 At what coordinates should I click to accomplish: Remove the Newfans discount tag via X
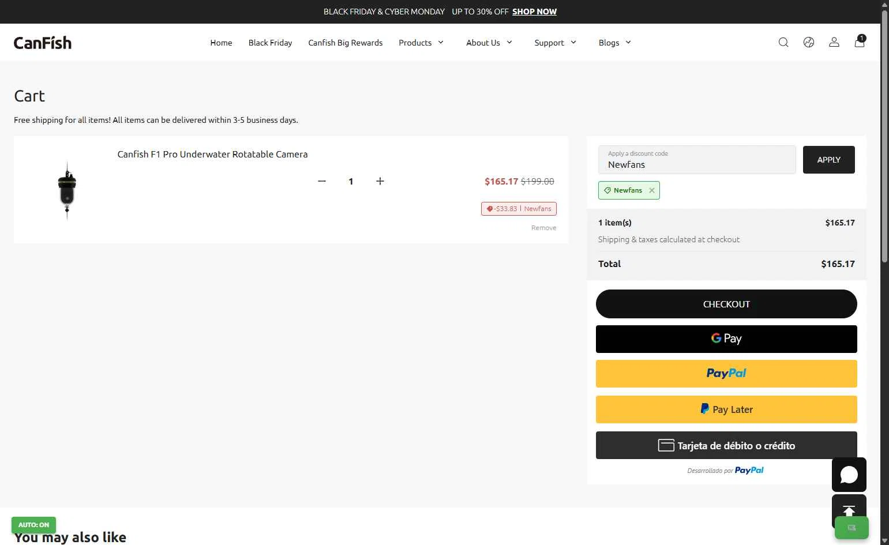click(x=652, y=190)
